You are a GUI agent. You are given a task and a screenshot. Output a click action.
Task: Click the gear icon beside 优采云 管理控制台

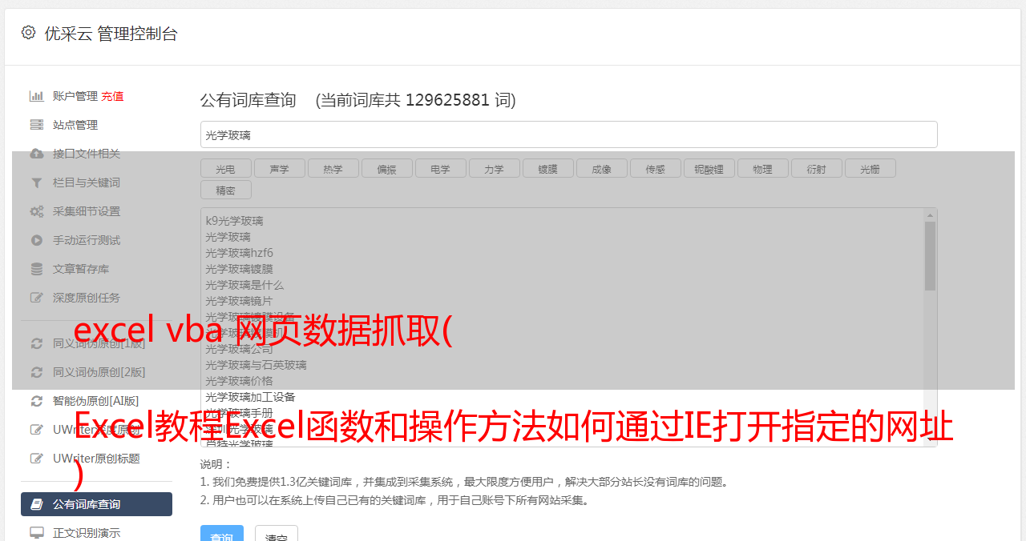[29, 33]
